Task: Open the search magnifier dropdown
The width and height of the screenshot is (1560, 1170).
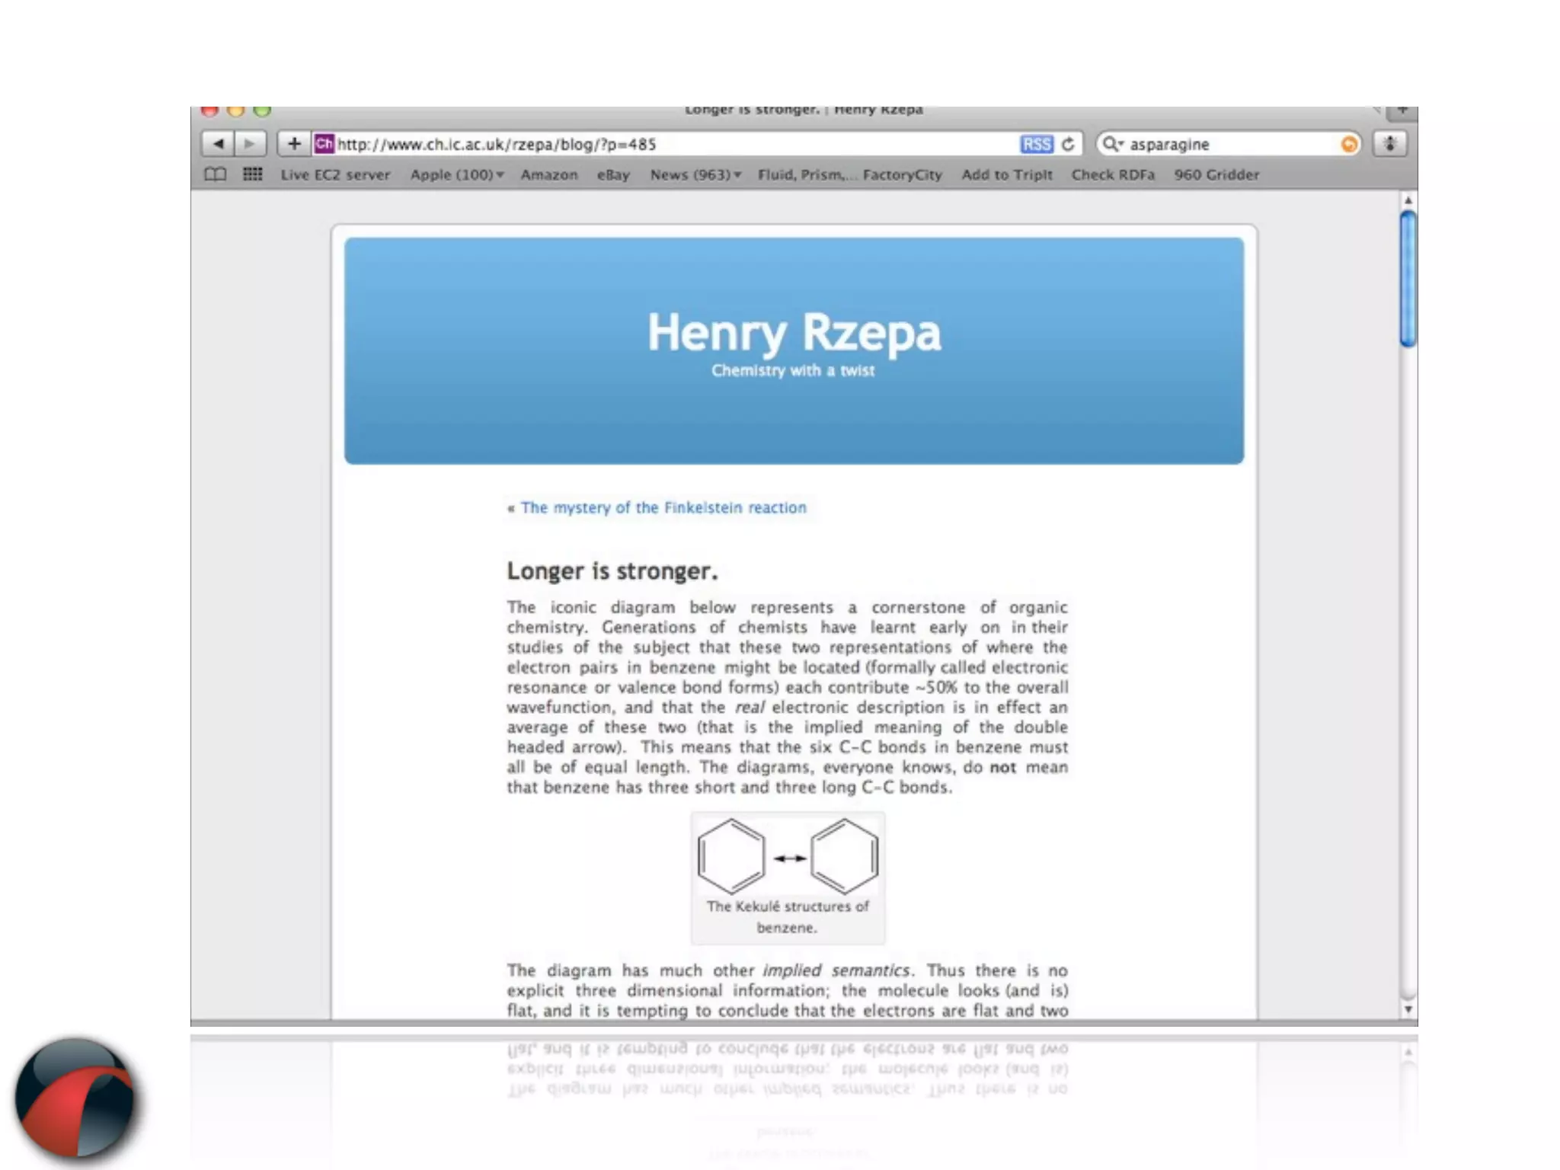Action: [1113, 144]
